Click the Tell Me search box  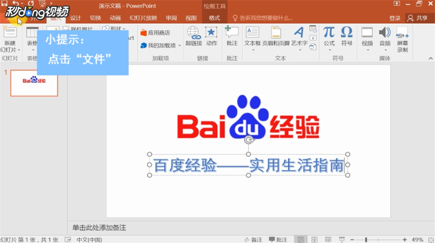tap(263, 18)
